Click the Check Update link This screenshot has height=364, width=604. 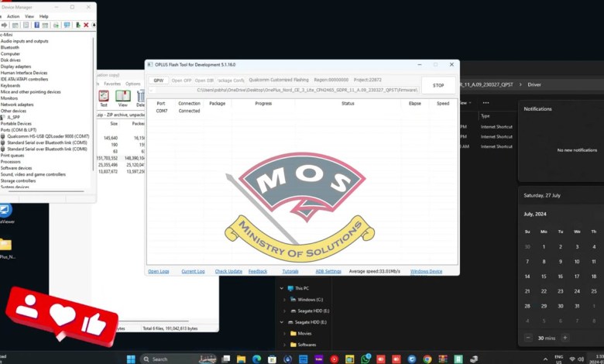point(228,271)
